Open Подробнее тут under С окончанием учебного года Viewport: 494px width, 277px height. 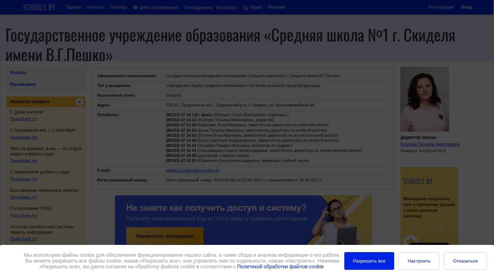pos(24,179)
